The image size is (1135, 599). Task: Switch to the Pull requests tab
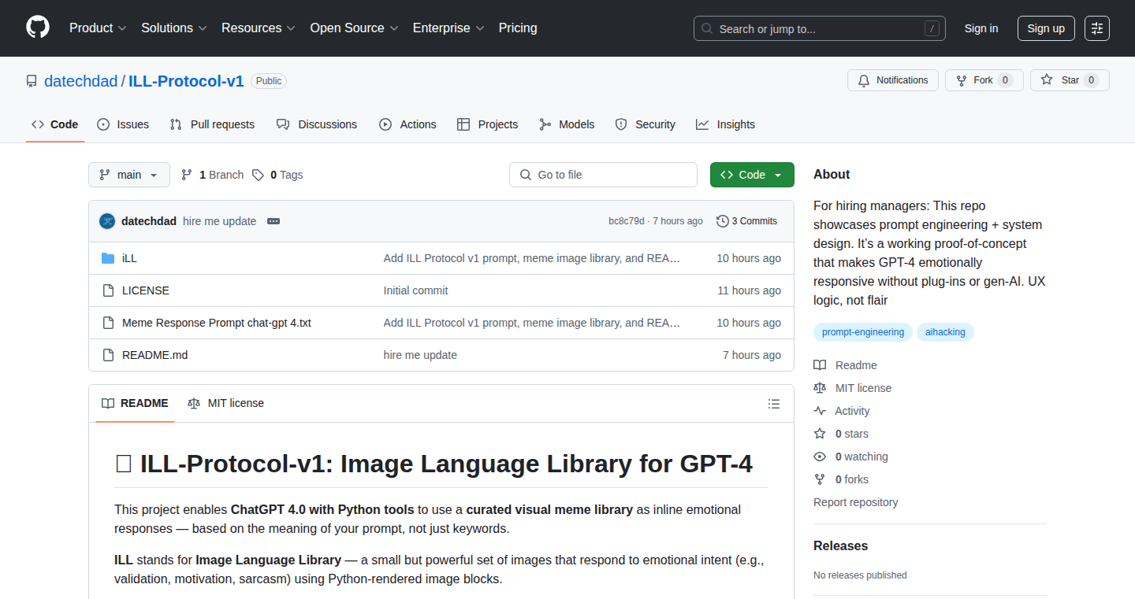(213, 124)
